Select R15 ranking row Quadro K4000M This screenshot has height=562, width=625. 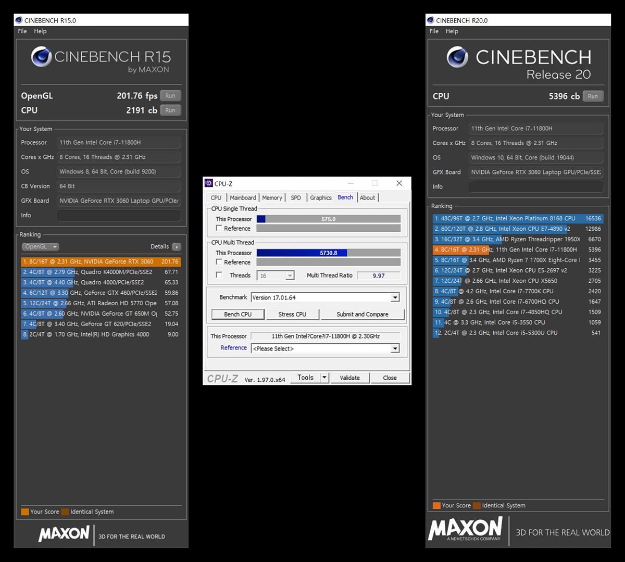[x=101, y=272]
